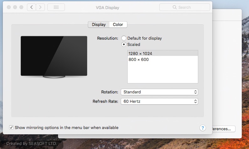249x149 pixels.
Task: Go back using the left chevron button
Action: click(31, 7)
